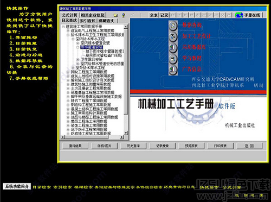Viewport: 271px width, 202px height.
Task: Click the refresh icon in record navigator
Action: pos(229,15)
